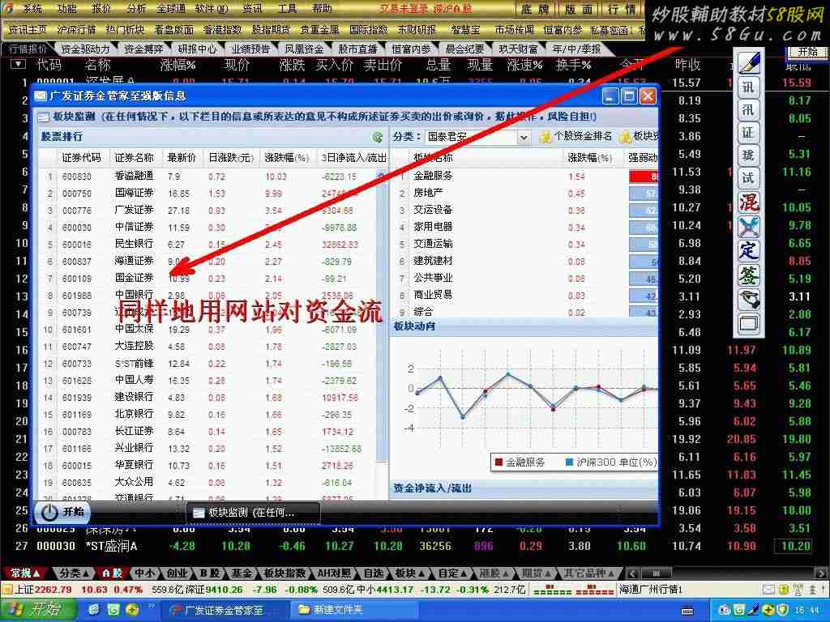Viewport: 830px width, 622px height.
Task: Click the green refresh icon beside 股票排行
Action: tap(378, 137)
